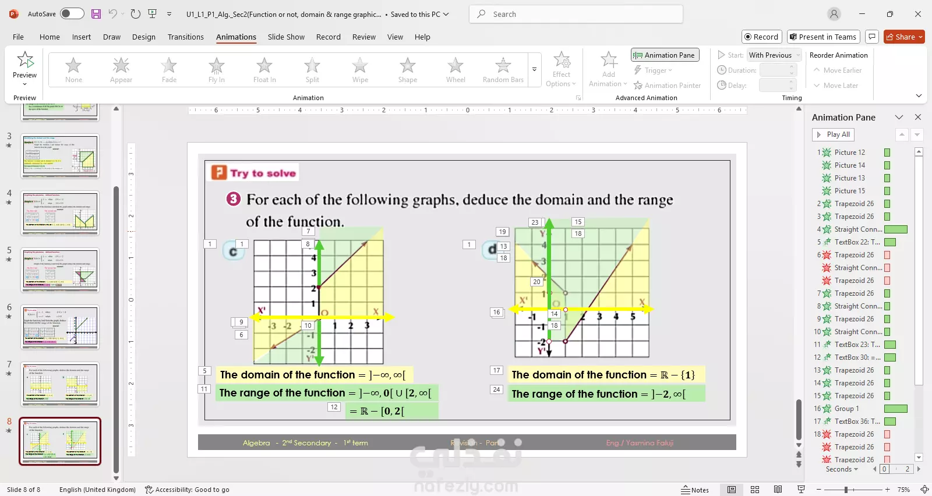Apply the Split animation effect

pos(312,70)
